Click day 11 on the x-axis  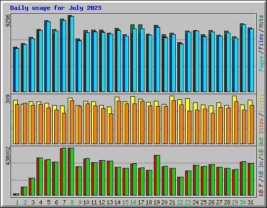(94, 202)
